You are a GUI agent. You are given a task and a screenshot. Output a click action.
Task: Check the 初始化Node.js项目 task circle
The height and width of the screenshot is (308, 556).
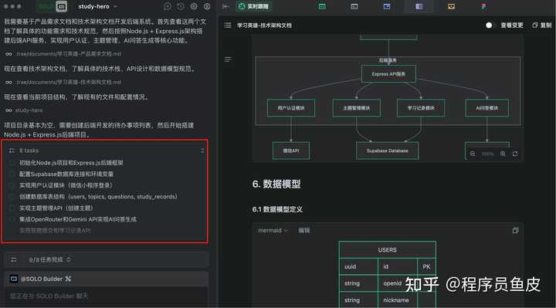click(12, 163)
